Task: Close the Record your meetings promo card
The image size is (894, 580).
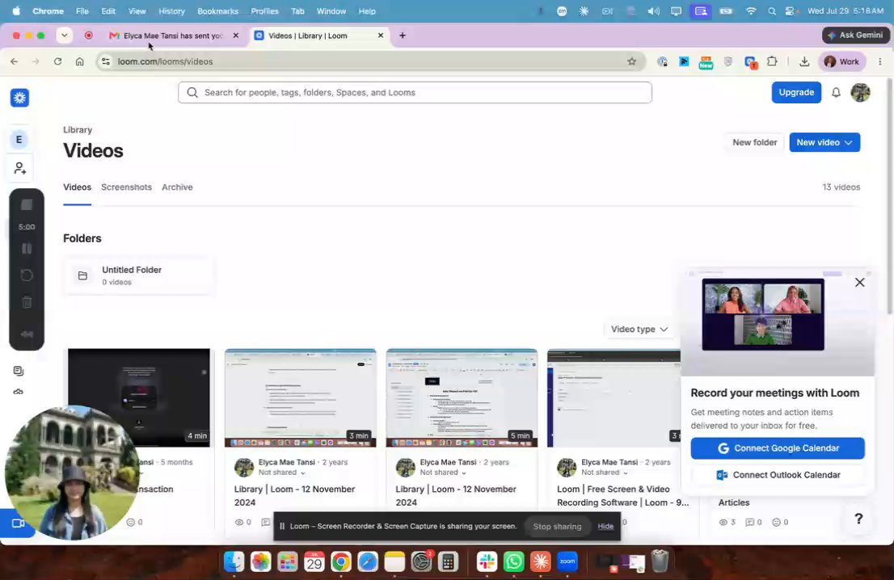Action: point(859,283)
